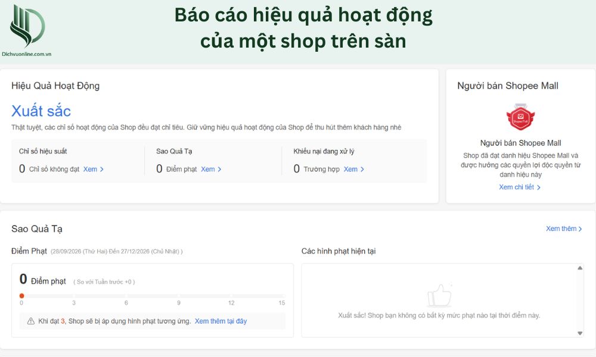The image size is (596, 357).
Task: Click scroll up arrow in penalties list
Action: click(x=580, y=268)
